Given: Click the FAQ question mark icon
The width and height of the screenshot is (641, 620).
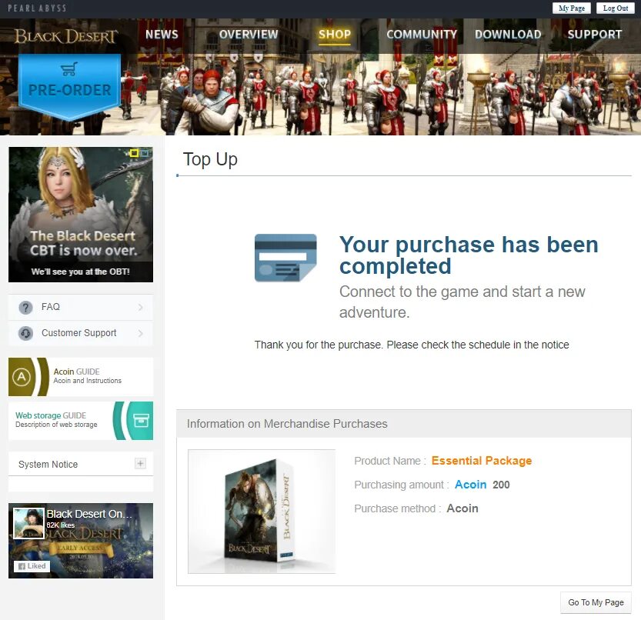Looking at the screenshot, I should click(25, 308).
